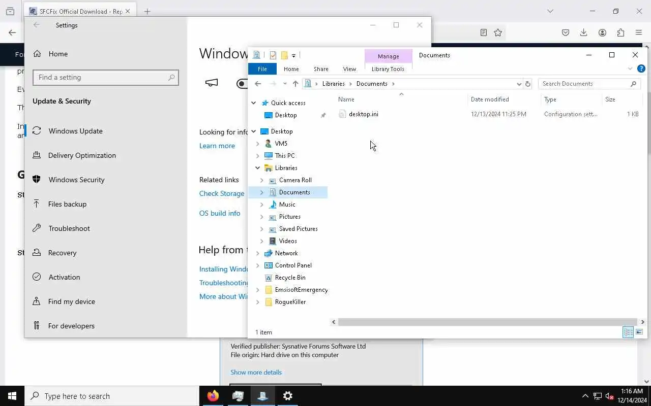
Task: Refresh the Documents folder view
Action: coord(527,84)
